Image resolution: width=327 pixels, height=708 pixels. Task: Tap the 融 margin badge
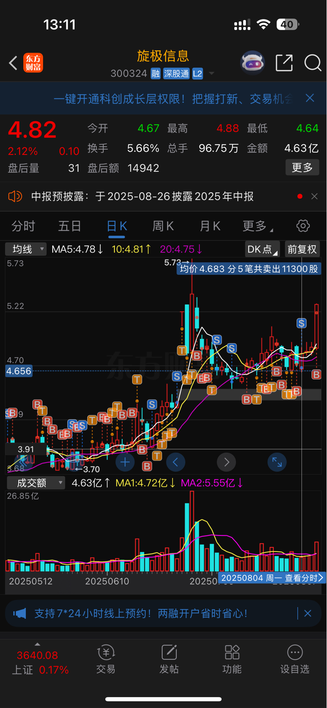click(156, 74)
